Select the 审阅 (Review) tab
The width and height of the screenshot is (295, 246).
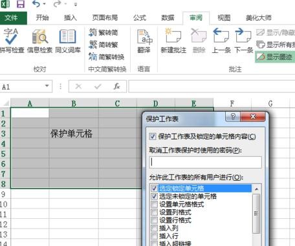click(196, 17)
